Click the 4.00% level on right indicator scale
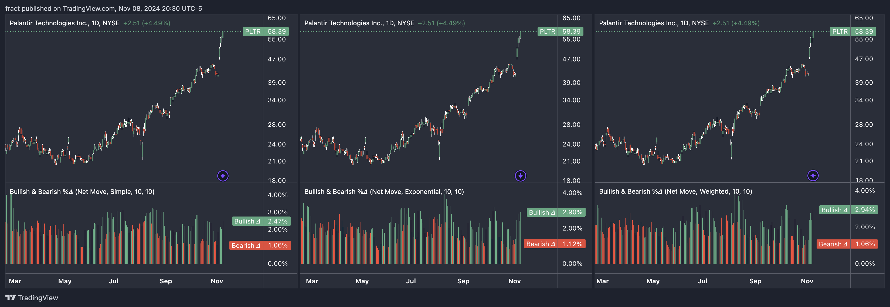 click(x=865, y=191)
